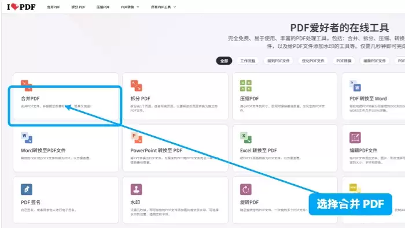Select the 优化PDF文件 filter pill
405x228 pixels.
[x=313, y=61]
